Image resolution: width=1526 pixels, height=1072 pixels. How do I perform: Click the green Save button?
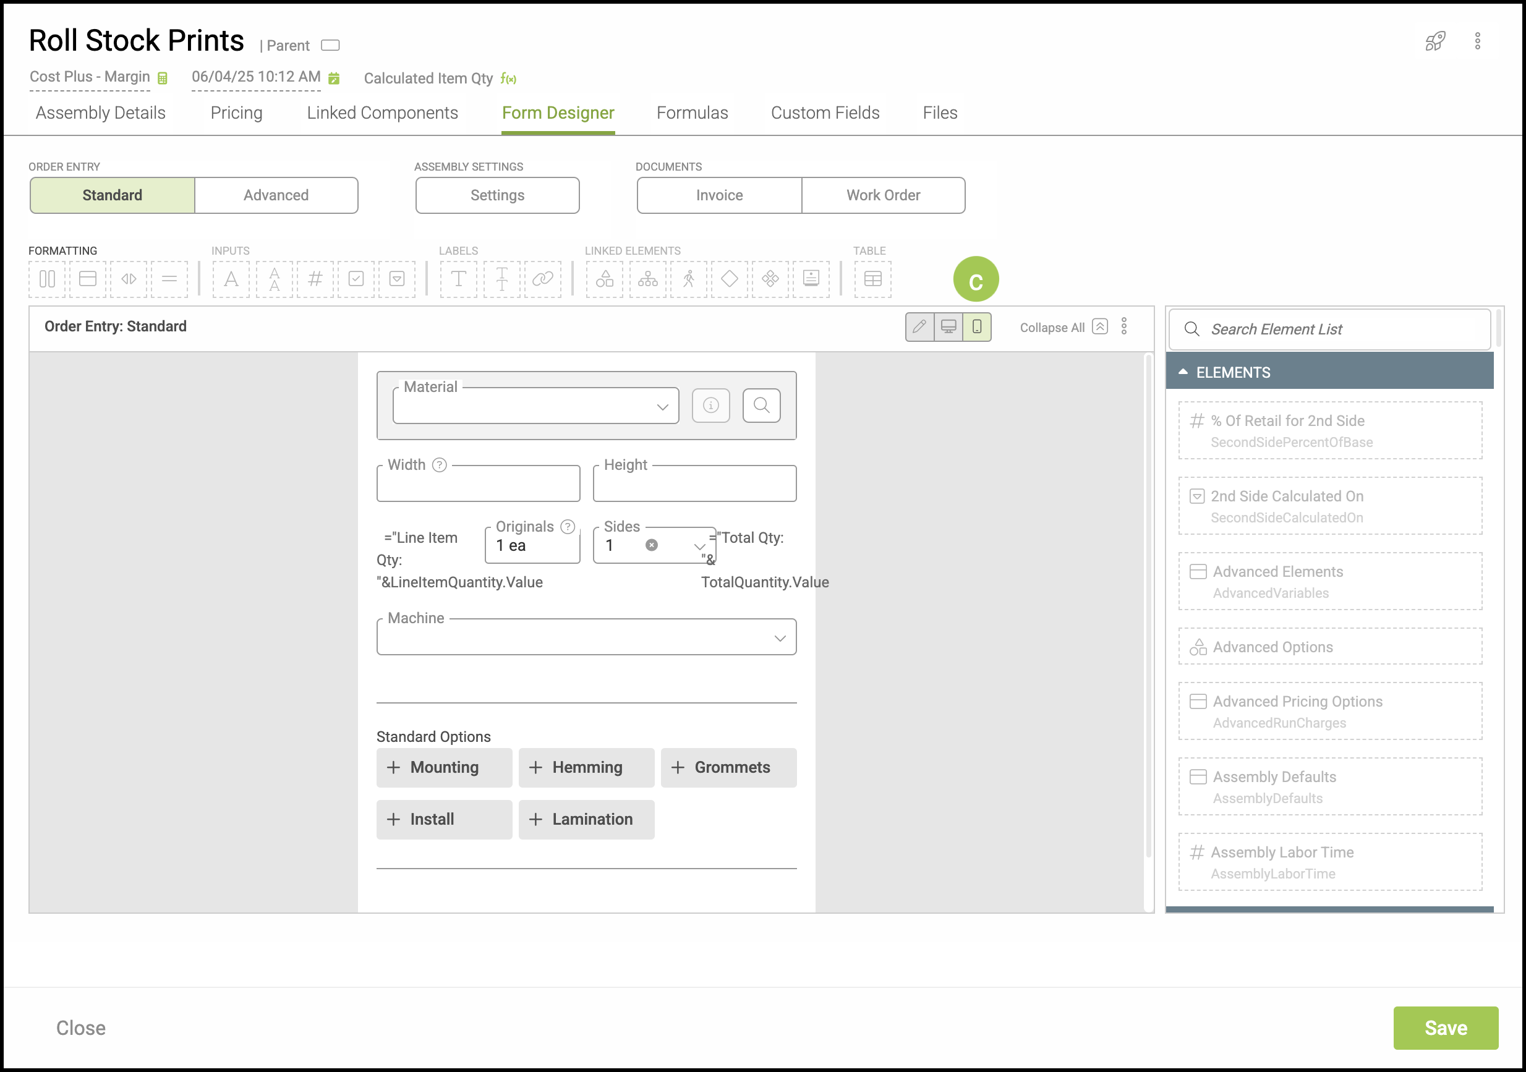tap(1445, 1027)
